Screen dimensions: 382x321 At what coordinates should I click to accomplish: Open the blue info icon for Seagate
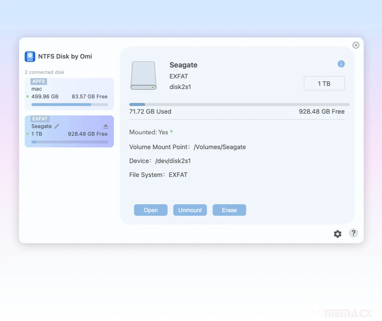tap(341, 64)
